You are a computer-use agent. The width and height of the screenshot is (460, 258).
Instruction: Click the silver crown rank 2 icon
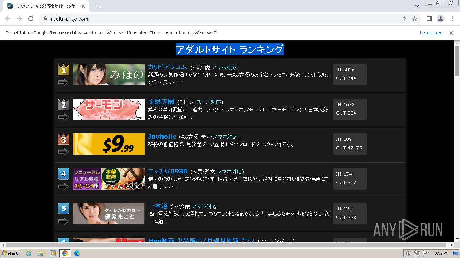coord(64,104)
